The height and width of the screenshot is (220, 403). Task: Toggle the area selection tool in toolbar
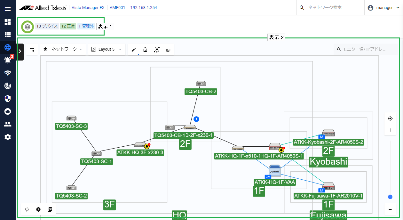[x=168, y=50]
